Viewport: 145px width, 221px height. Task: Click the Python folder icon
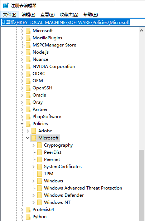point(28,217)
